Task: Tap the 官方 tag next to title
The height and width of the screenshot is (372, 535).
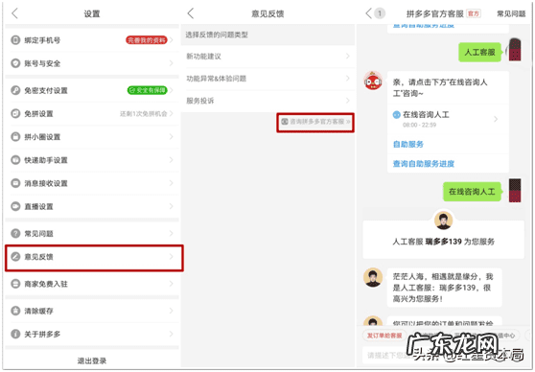Action: (x=474, y=13)
